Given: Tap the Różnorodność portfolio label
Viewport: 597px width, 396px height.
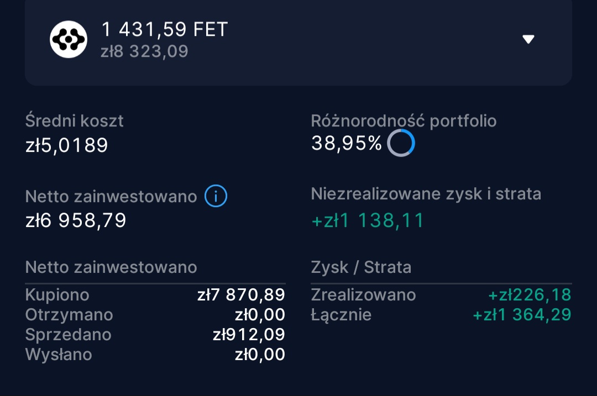Looking at the screenshot, I should pyautogui.click(x=404, y=121).
